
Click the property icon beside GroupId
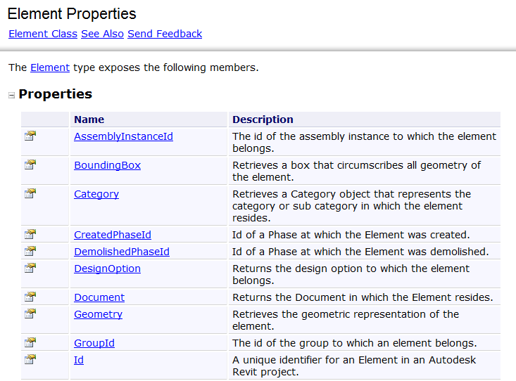pos(30,342)
